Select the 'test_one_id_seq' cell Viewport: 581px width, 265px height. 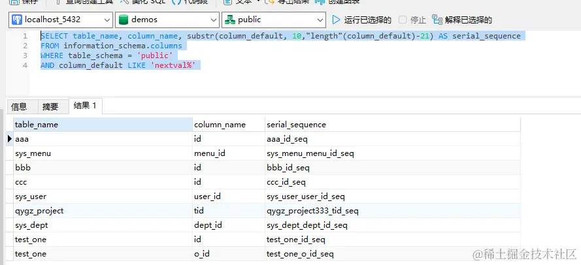pos(393,240)
